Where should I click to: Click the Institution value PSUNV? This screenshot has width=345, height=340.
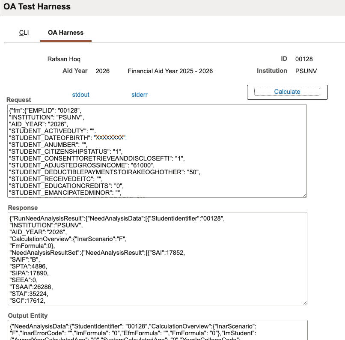(x=305, y=71)
